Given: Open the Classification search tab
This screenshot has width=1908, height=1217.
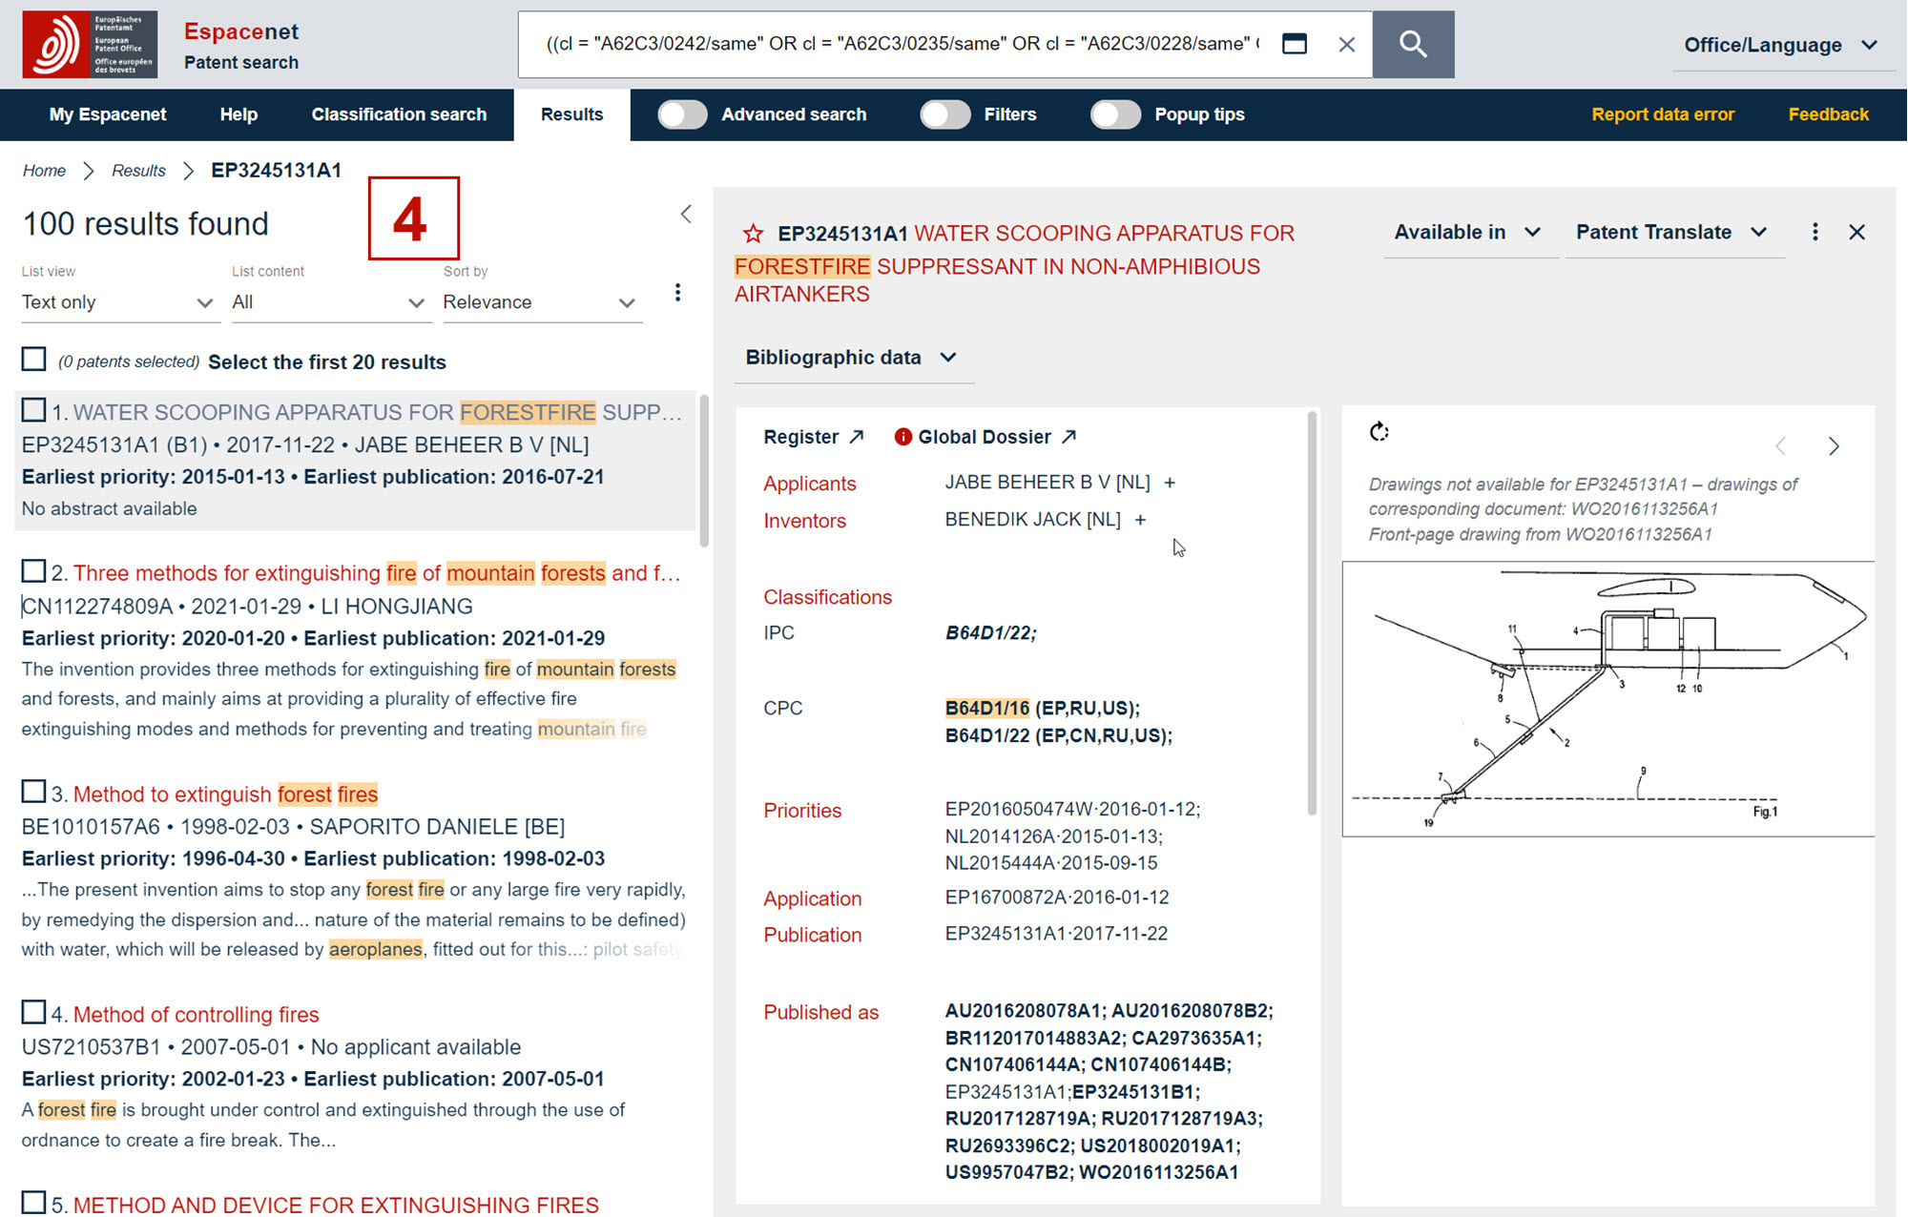Looking at the screenshot, I should (399, 114).
